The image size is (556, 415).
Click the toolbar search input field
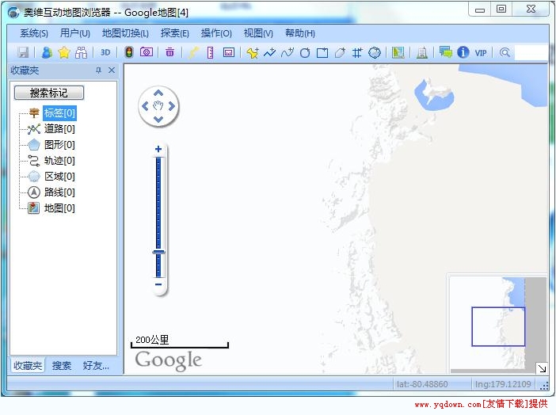(531, 52)
